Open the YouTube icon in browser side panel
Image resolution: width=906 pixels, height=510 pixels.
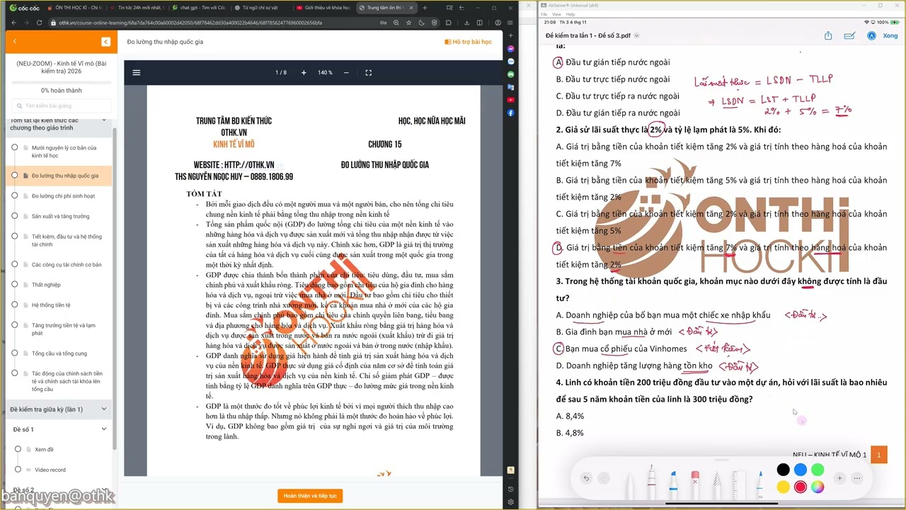(x=510, y=100)
